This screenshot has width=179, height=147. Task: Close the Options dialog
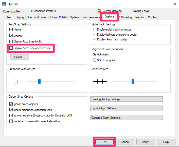tap(175, 4)
